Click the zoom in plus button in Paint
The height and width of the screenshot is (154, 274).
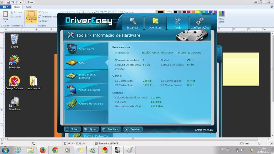click(271, 143)
